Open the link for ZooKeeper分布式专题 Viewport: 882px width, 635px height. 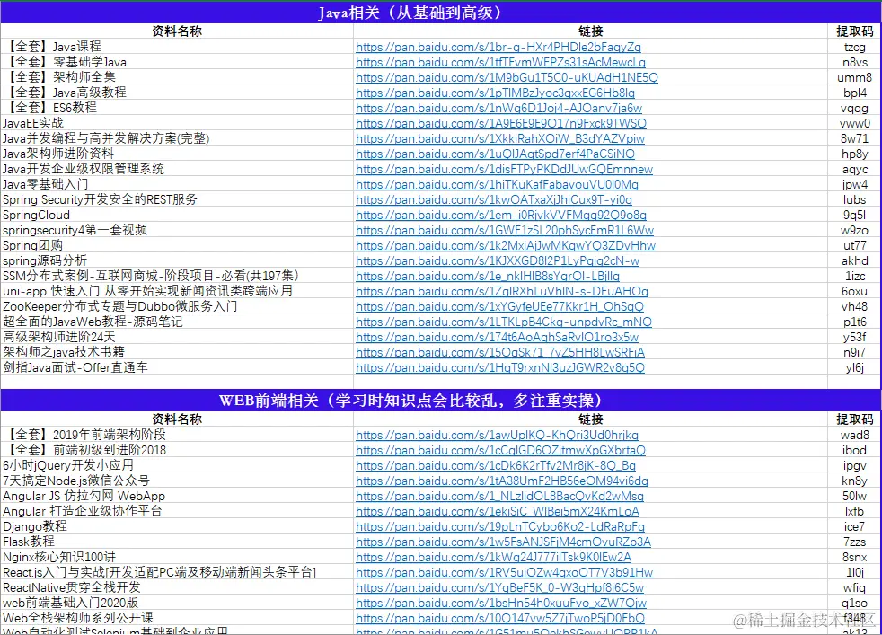(500, 306)
